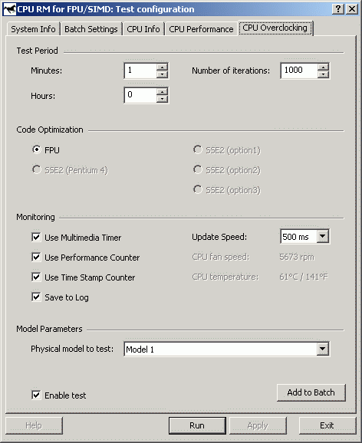Image resolution: width=362 pixels, height=443 pixels.
Task: Toggle Use Performance Counter checkbox
Action: pyautogui.click(x=36, y=257)
